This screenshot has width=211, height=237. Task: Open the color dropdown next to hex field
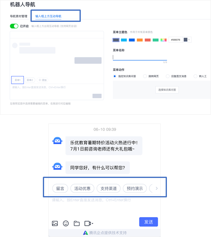[187, 40]
